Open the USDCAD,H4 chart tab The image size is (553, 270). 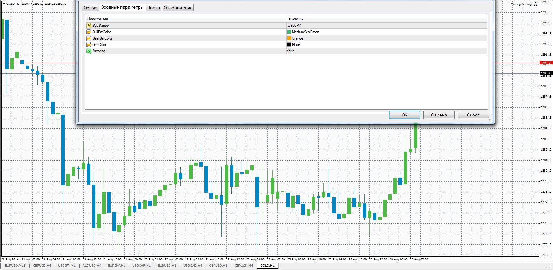pyautogui.click(x=193, y=266)
